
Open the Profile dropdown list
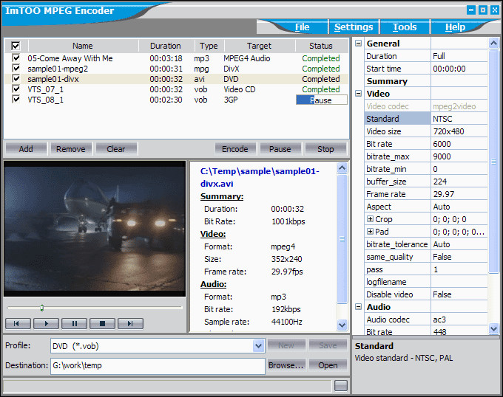coord(258,346)
